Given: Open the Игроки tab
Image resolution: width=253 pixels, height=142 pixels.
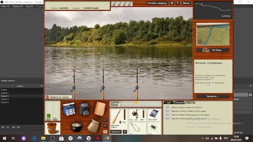Looking at the screenshot, I should click(x=179, y=103).
